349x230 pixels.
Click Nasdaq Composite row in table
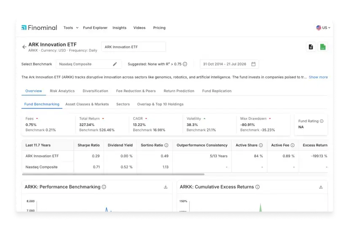point(174,167)
